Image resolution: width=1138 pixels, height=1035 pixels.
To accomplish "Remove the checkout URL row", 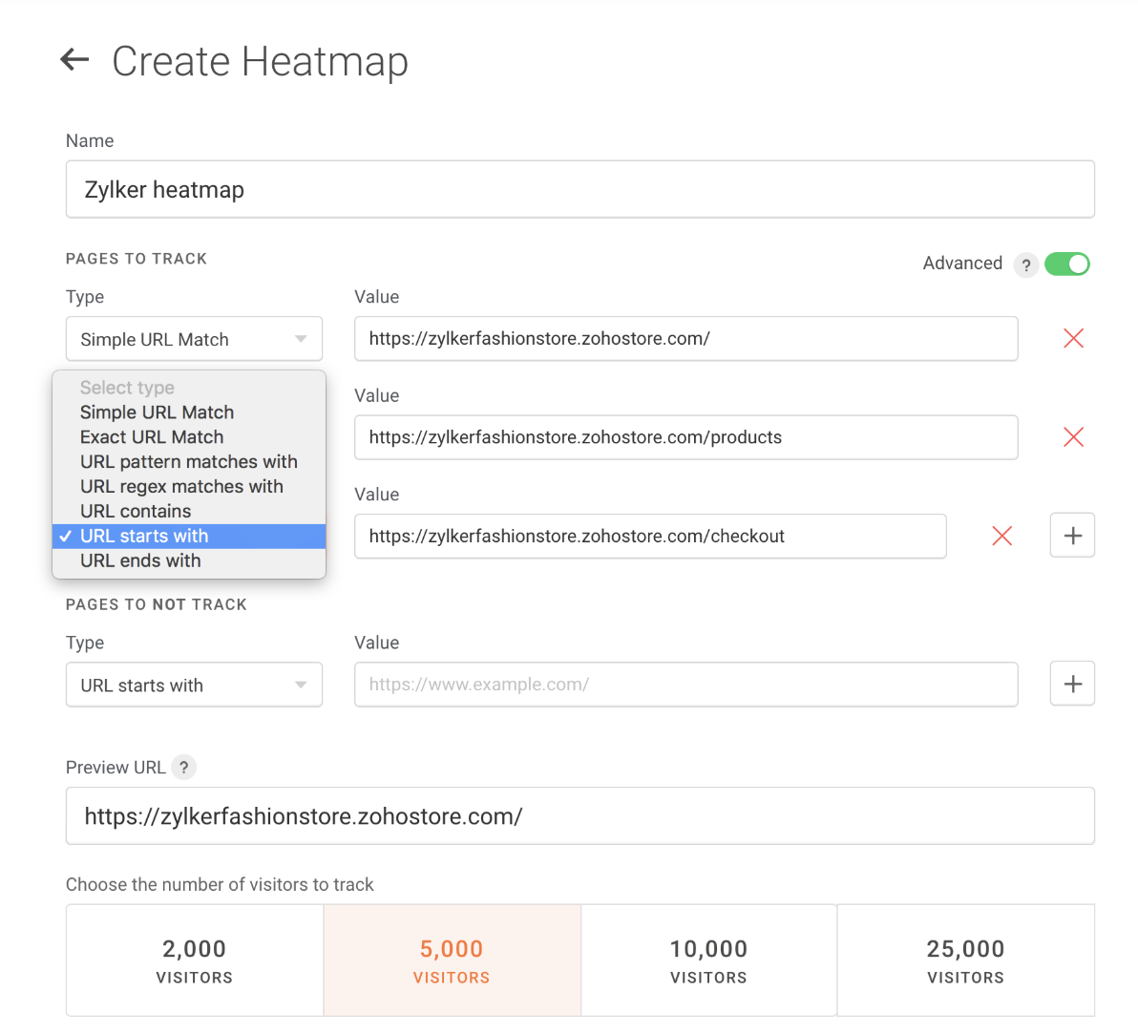I will click(x=1001, y=537).
